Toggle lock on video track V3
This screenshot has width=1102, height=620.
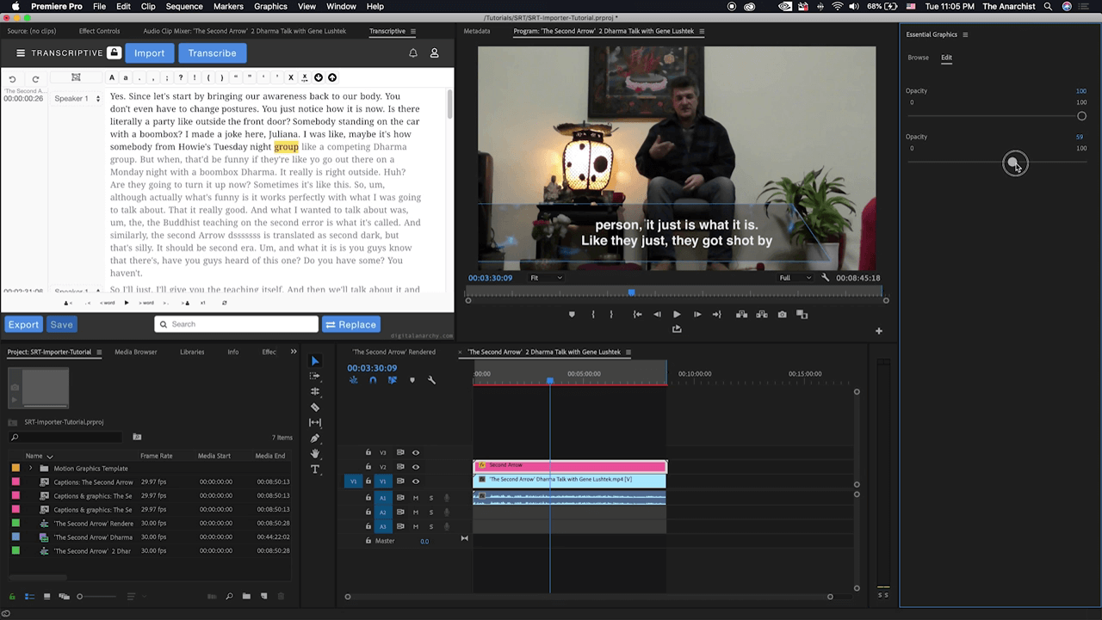(368, 452)
